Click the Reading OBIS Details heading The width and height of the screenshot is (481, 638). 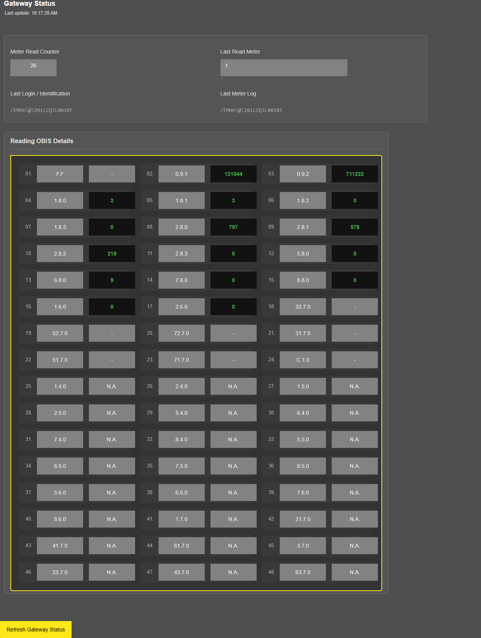point(42,141)
